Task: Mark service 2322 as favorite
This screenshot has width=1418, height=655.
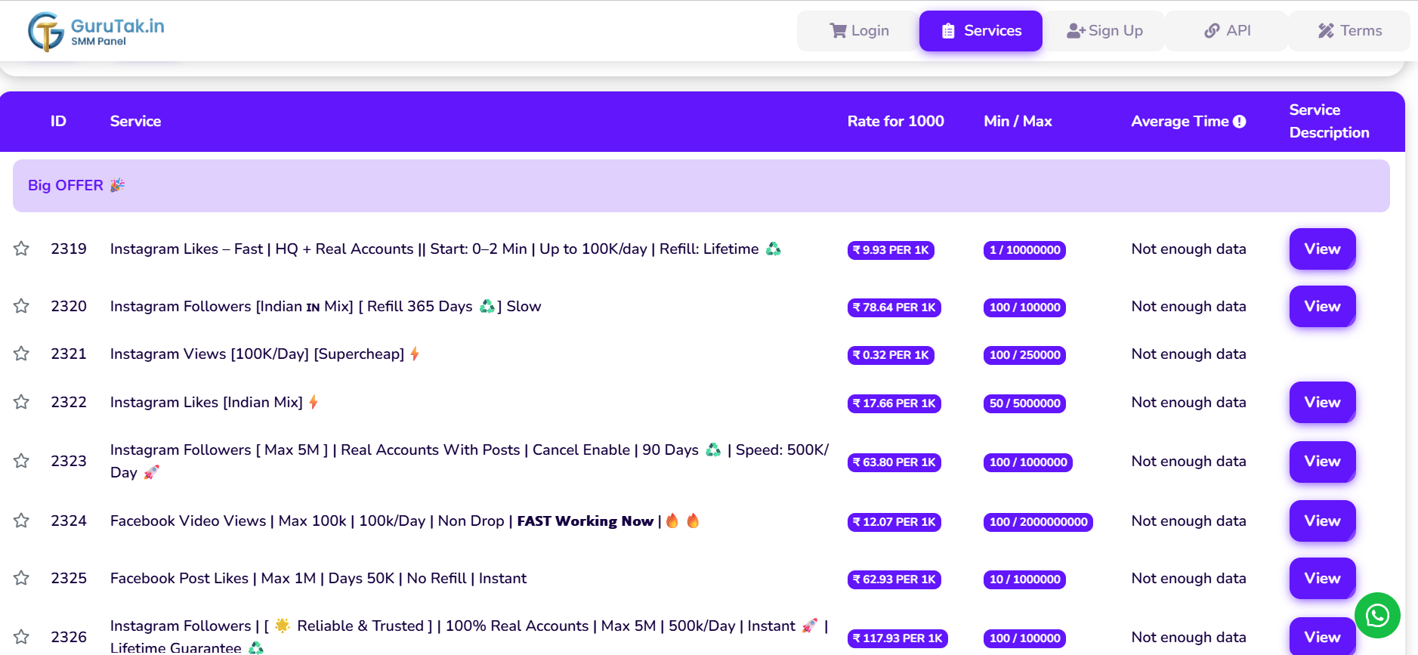Action: tap(21, 402)
